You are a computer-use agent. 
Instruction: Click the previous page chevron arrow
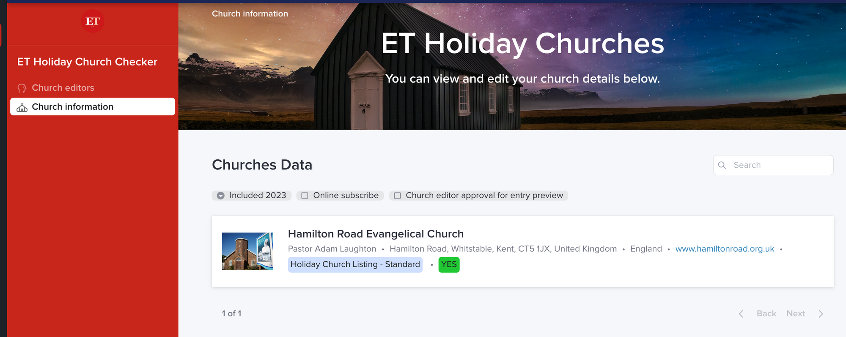click(x=741, y=314)
